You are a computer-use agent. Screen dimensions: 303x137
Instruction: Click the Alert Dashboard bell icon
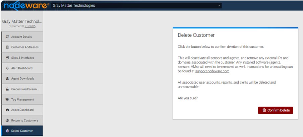(7, 68)
